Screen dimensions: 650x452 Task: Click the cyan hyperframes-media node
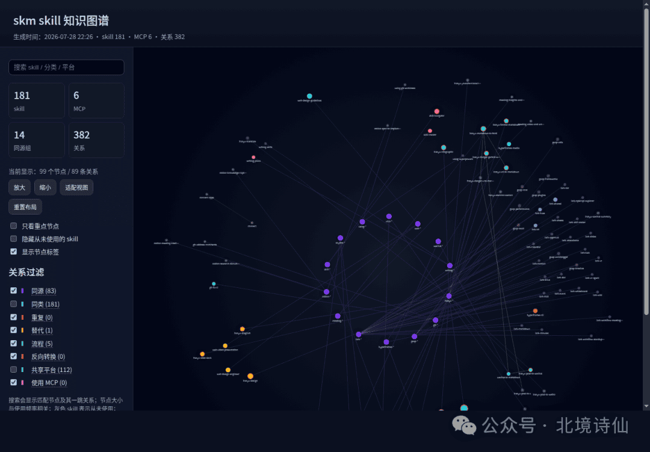(x=509, y=144)
